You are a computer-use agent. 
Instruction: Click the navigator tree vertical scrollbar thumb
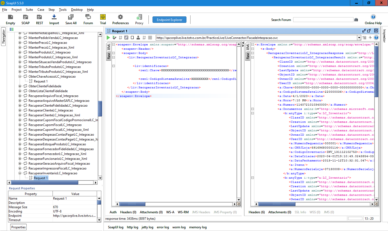100,109
